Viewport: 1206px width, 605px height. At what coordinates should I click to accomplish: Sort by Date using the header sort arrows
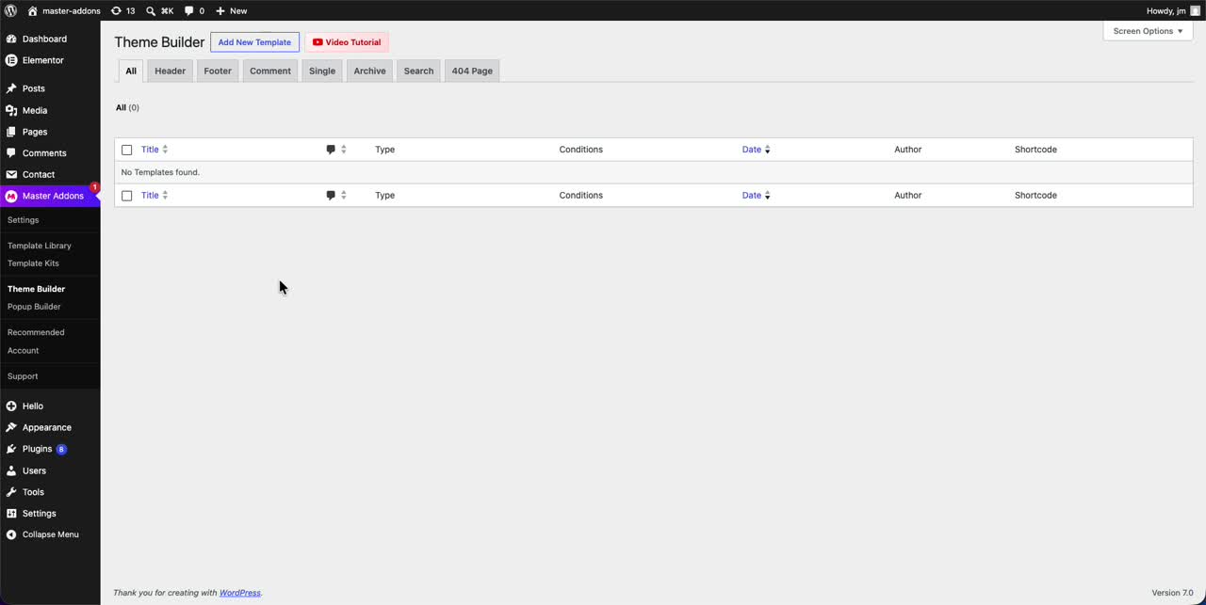pyautogui.click(x=768, y=150)
